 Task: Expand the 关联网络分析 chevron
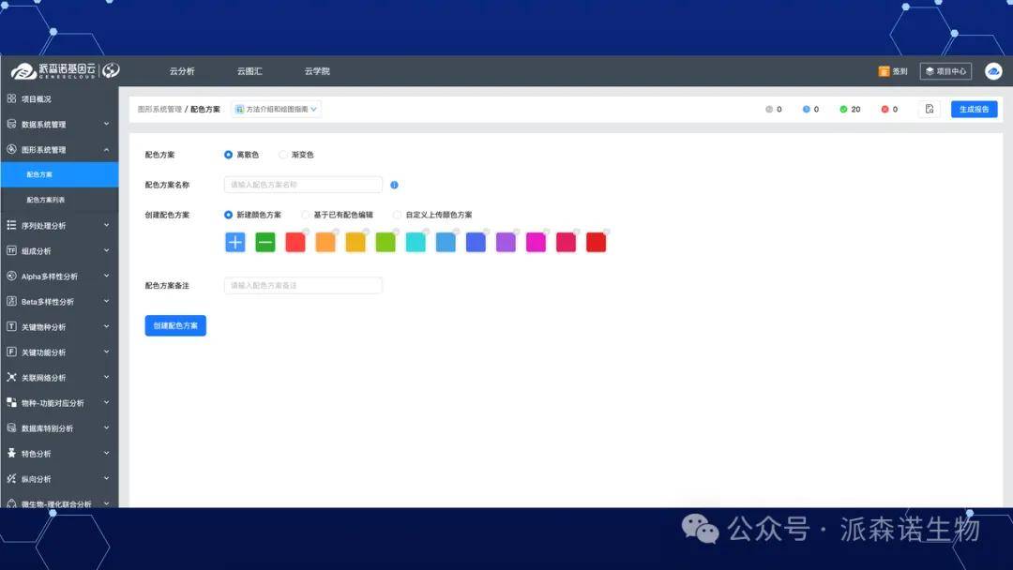pos(107,377)
